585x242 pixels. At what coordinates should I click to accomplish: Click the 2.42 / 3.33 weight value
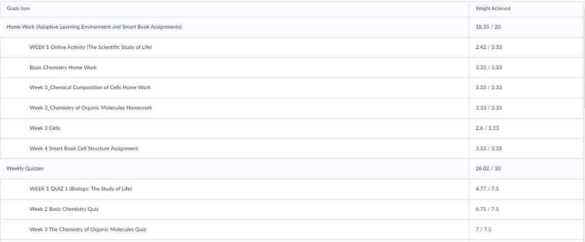point(488,47)
